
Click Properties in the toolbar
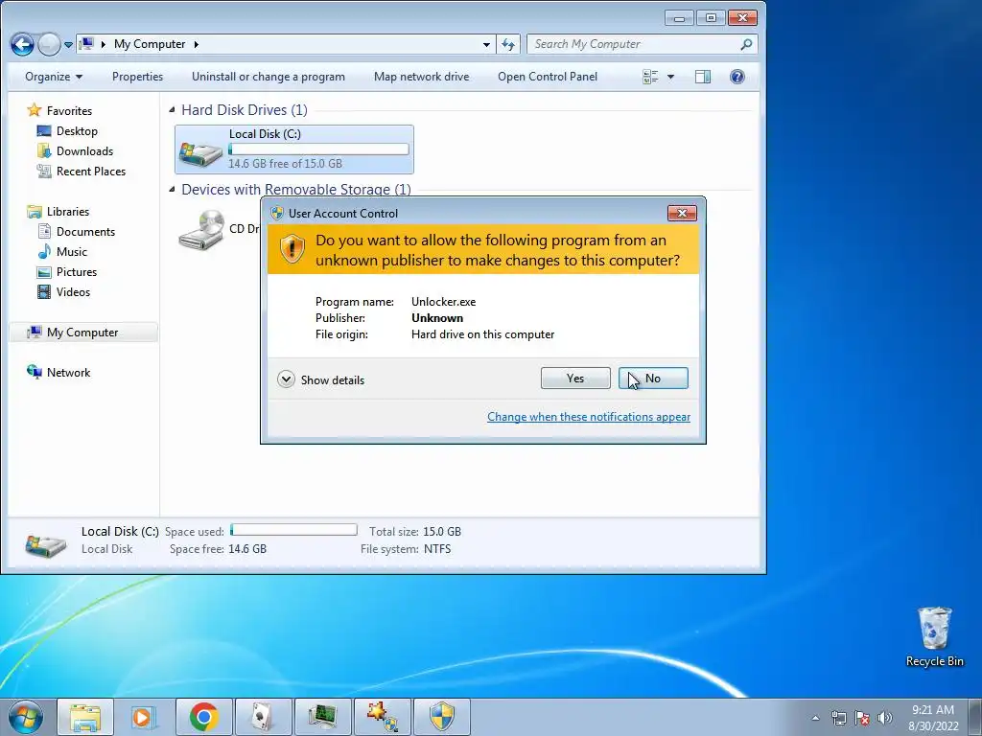(x=137, y=77)
